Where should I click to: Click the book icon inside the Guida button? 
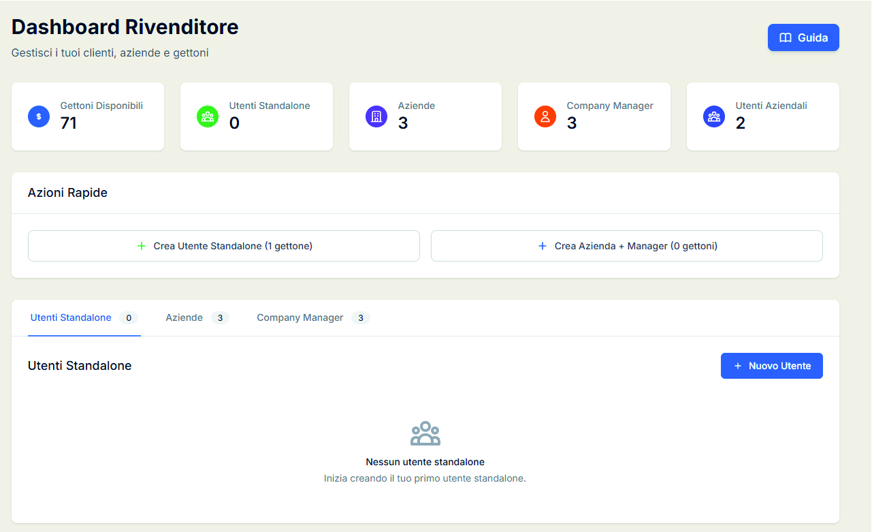[787, 37]
